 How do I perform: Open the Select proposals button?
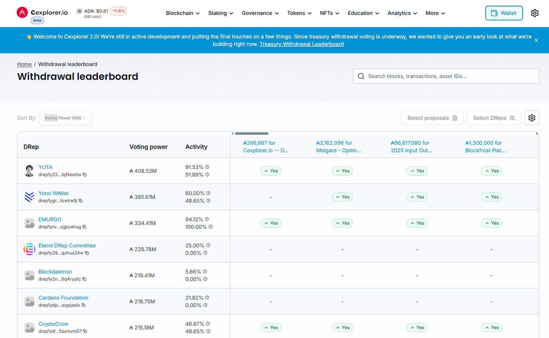pyautogui.click(x=432, y=118)
